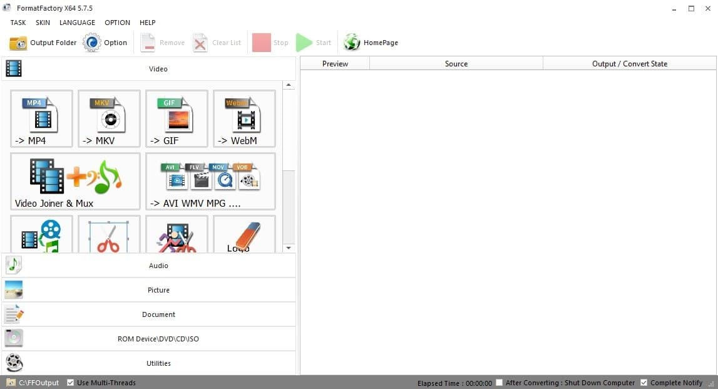718x389 pixels.
Task: Select the Logo eraser tool tile
Action: (244, 236)
